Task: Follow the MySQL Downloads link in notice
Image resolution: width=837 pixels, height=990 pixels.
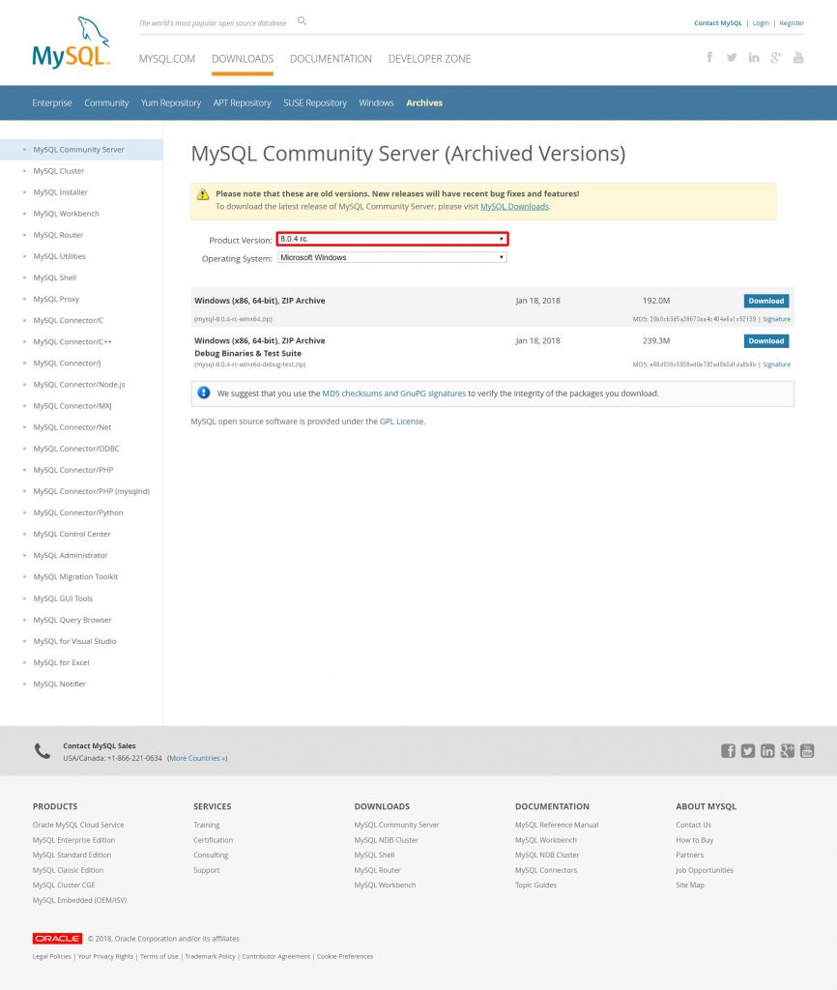Action: coord(514,207)
